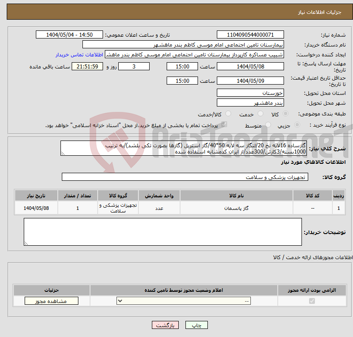Screen dimensions: 353x337
Task: Click the شماره نیاز number field
Action: [250, 35]
